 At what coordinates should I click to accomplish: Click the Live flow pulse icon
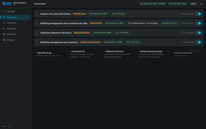(4, 12)
